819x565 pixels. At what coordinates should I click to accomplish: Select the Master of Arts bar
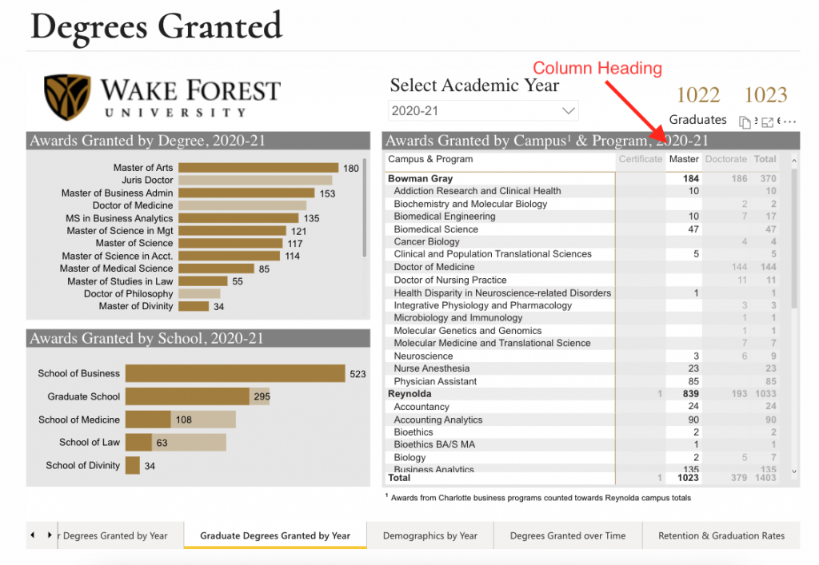(258, 168)
